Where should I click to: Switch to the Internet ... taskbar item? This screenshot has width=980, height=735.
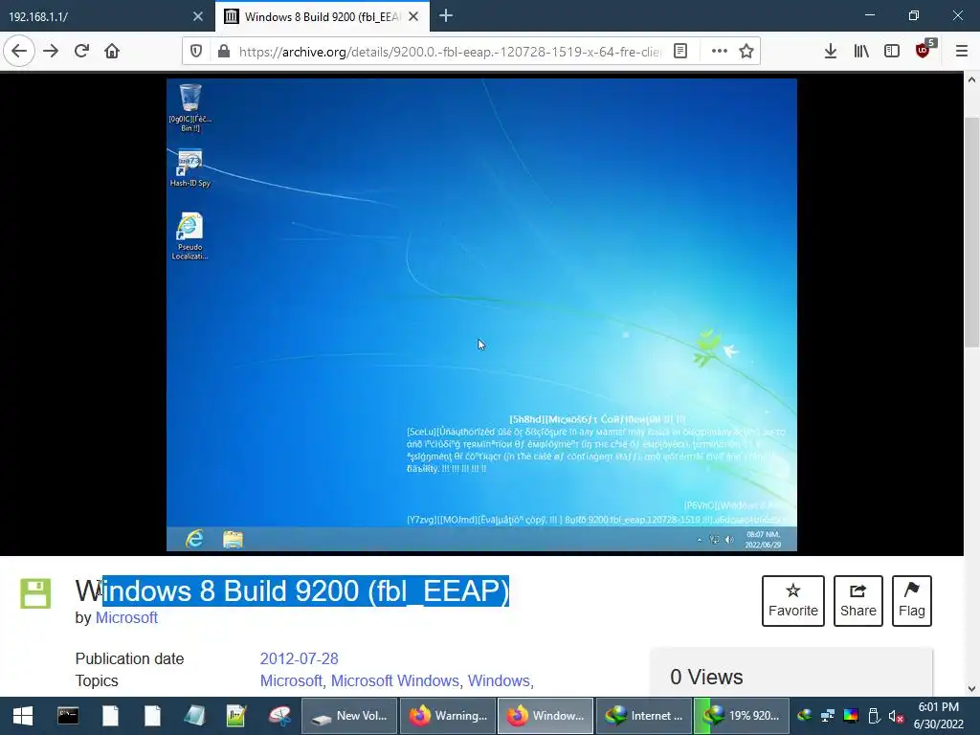[643, 716]
